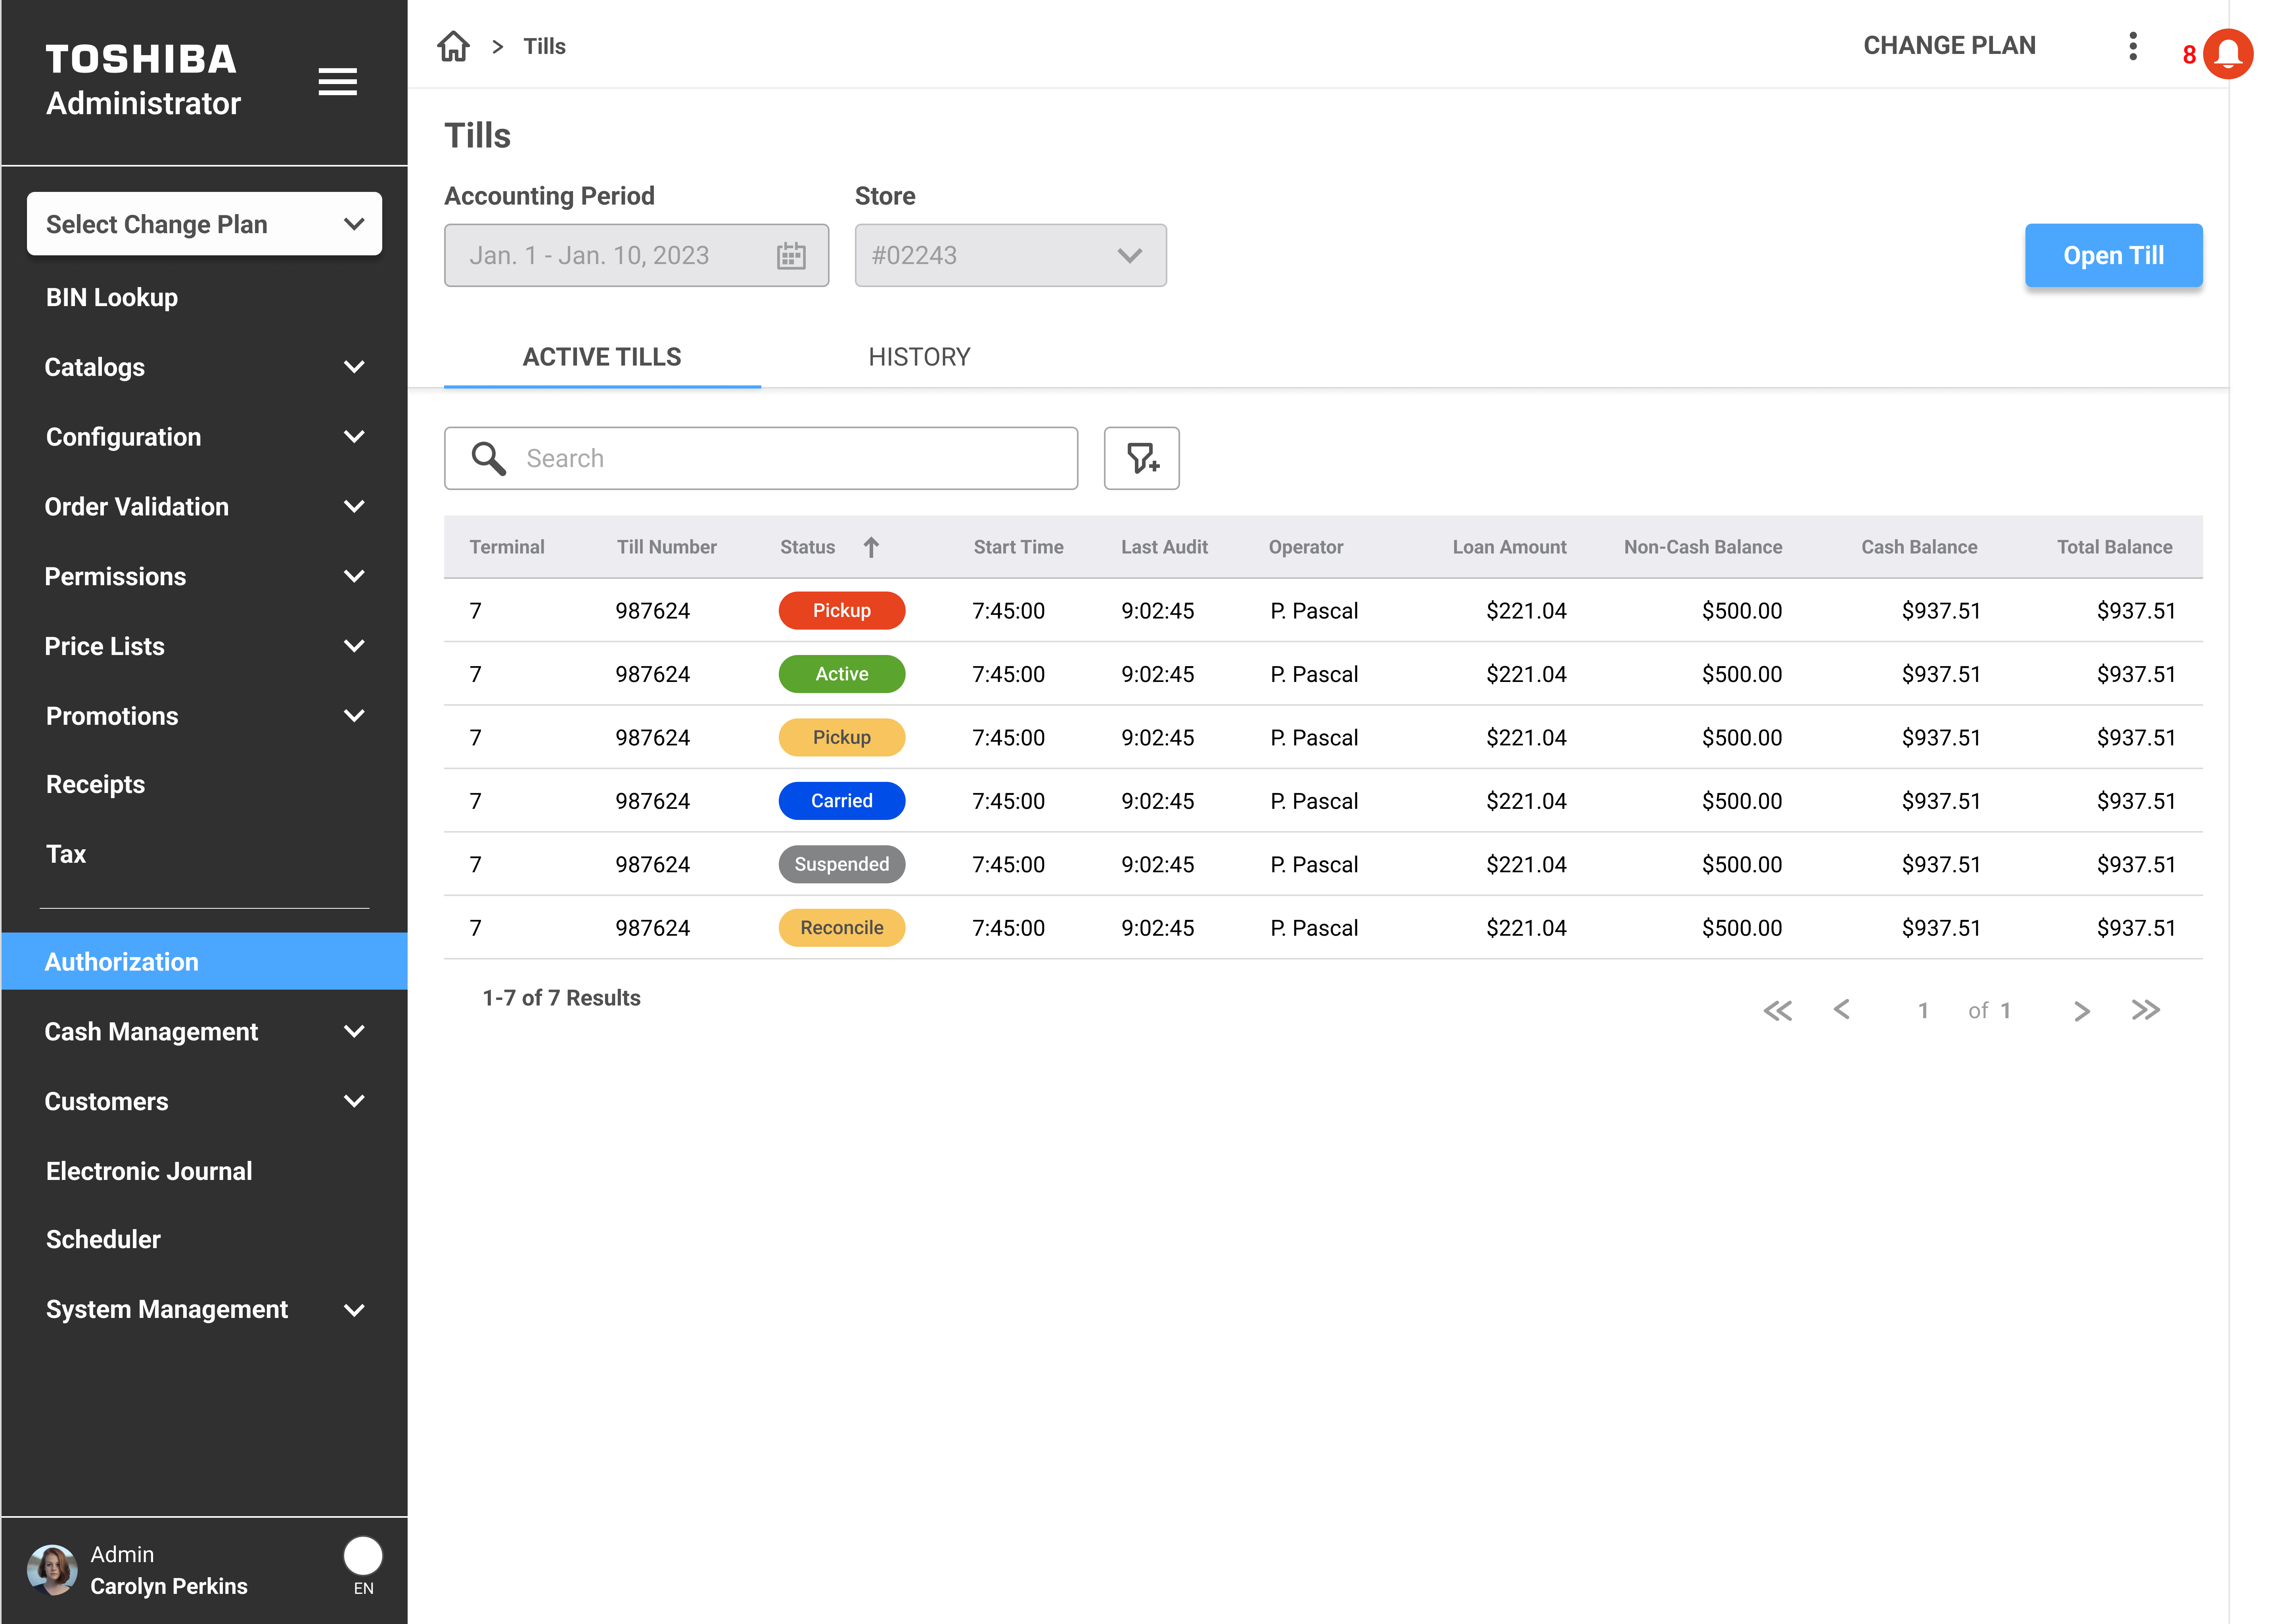Click the add filter funnel icon
2284x1624 pixels.
[x=1141, y=458]
